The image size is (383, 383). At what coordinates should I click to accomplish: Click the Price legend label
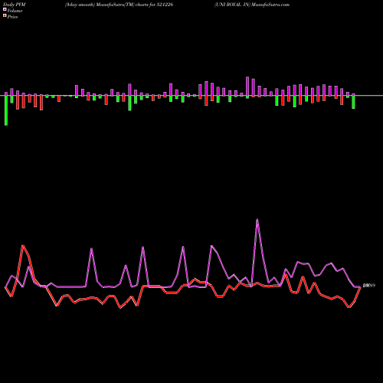pos(12,17)
